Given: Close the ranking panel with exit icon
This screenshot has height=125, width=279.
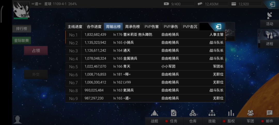Looking at the screenshot, I should tap(218, 27).
